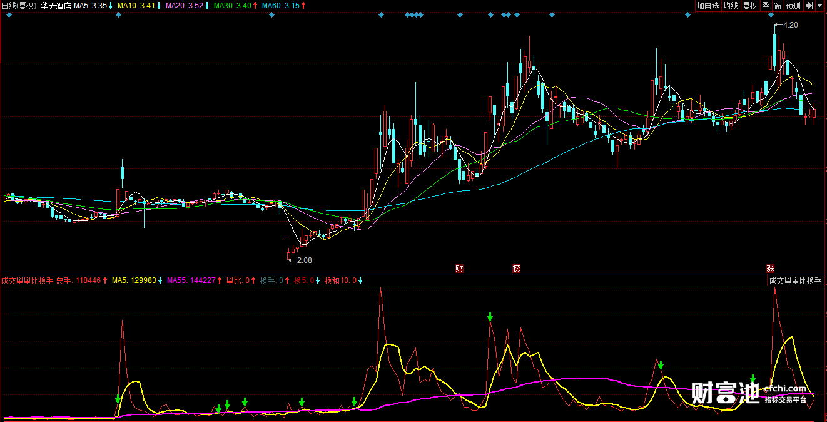Click the 加自选 add-to-watchlist button
827x422 pixels.
click(708, 6)
